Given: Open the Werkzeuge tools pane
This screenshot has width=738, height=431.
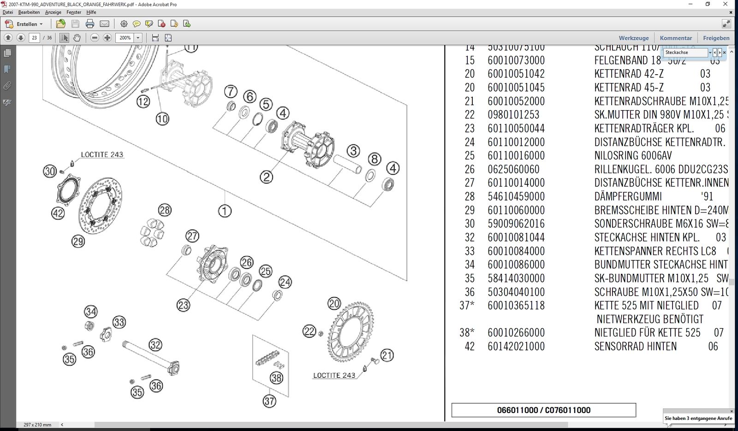Looking at the screenshot, I should pyautogui.click(x=633, y=38).
